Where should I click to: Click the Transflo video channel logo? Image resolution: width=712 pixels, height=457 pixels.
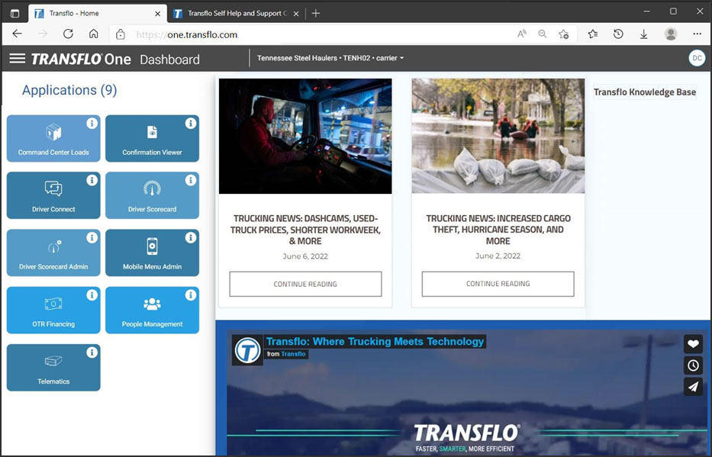pos(247,350)
